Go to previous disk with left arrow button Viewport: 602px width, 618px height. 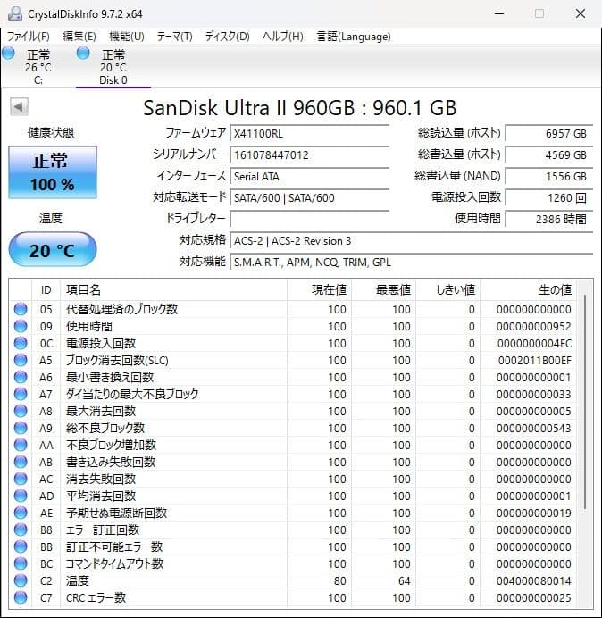tap(19, 107)
